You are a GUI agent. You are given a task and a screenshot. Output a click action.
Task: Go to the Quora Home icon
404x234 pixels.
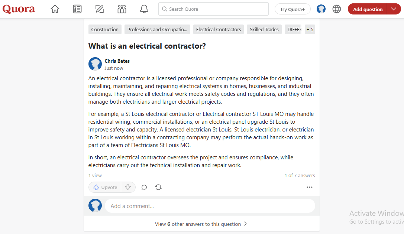click(55, 9)
